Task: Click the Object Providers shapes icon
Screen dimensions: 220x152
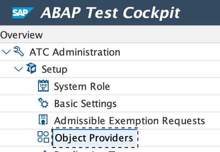Action: click(x=43, y=137)
